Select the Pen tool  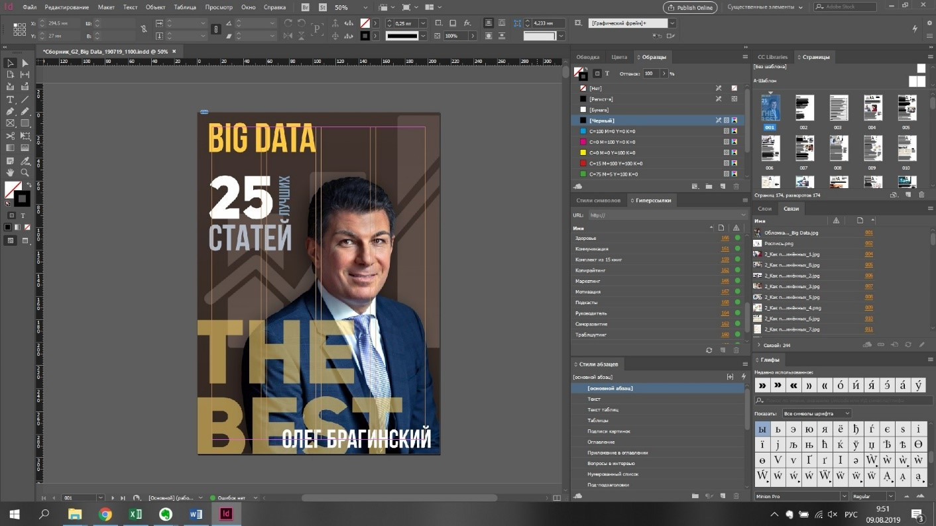11,111
